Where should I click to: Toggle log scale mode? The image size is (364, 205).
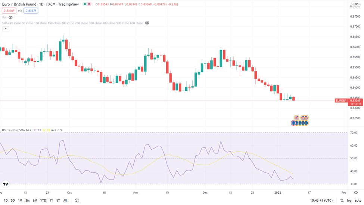click(x=349, y=201)
